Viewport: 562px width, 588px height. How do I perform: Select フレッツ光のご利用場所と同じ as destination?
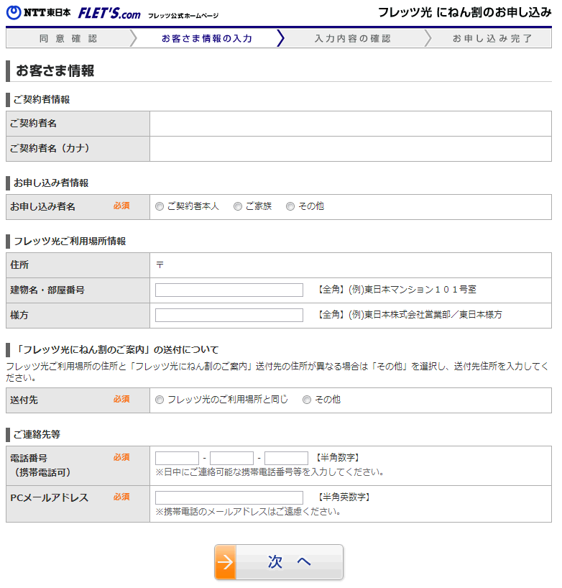tap(160, 400)
